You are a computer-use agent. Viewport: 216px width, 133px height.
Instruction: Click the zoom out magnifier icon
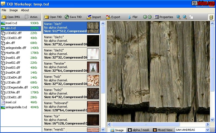click(185, 17)
